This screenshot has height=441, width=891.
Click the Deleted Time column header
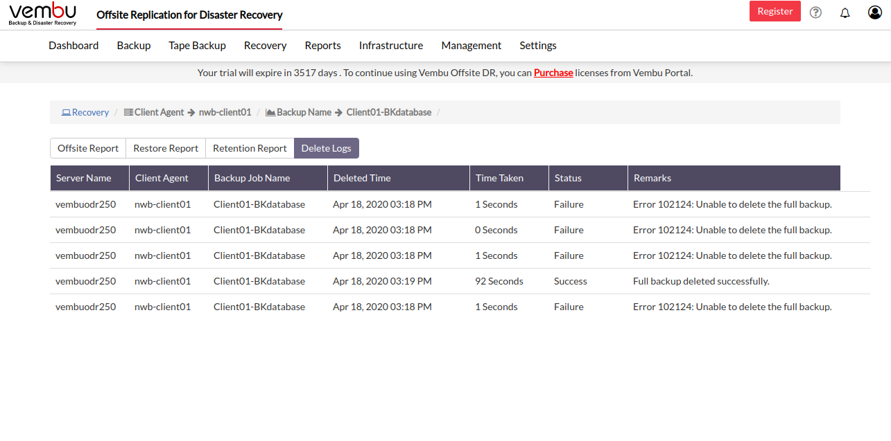click(x=399, y=178)
